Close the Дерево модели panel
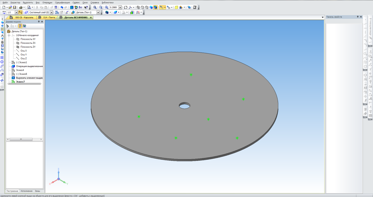This screenshot has height=197, width=373. (x=42, y=22)
